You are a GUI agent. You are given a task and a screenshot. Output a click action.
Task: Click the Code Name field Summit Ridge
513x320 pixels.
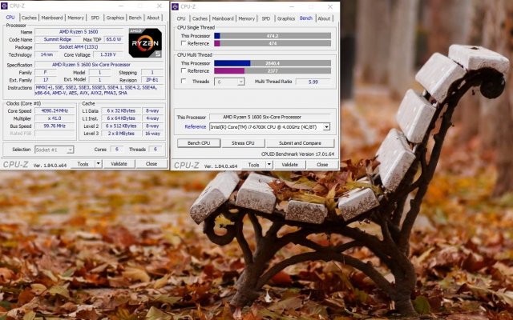58,39
